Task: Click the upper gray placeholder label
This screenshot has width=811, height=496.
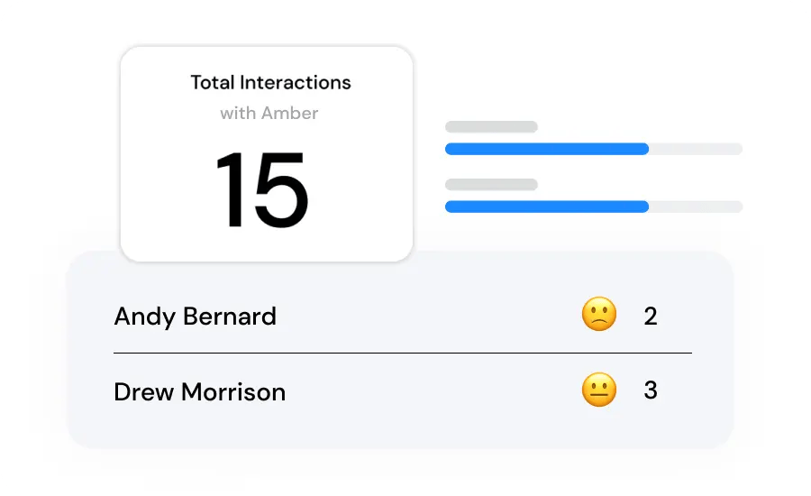Action: [x=491, y=127]
